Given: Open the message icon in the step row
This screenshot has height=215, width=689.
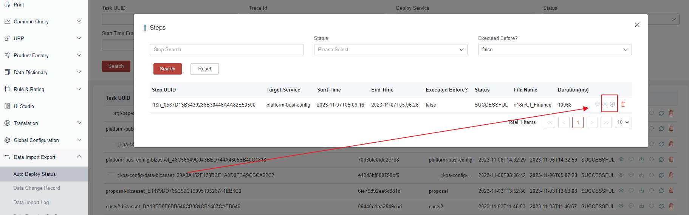Looking at the screenshot, I should click(x=597, y=104).
